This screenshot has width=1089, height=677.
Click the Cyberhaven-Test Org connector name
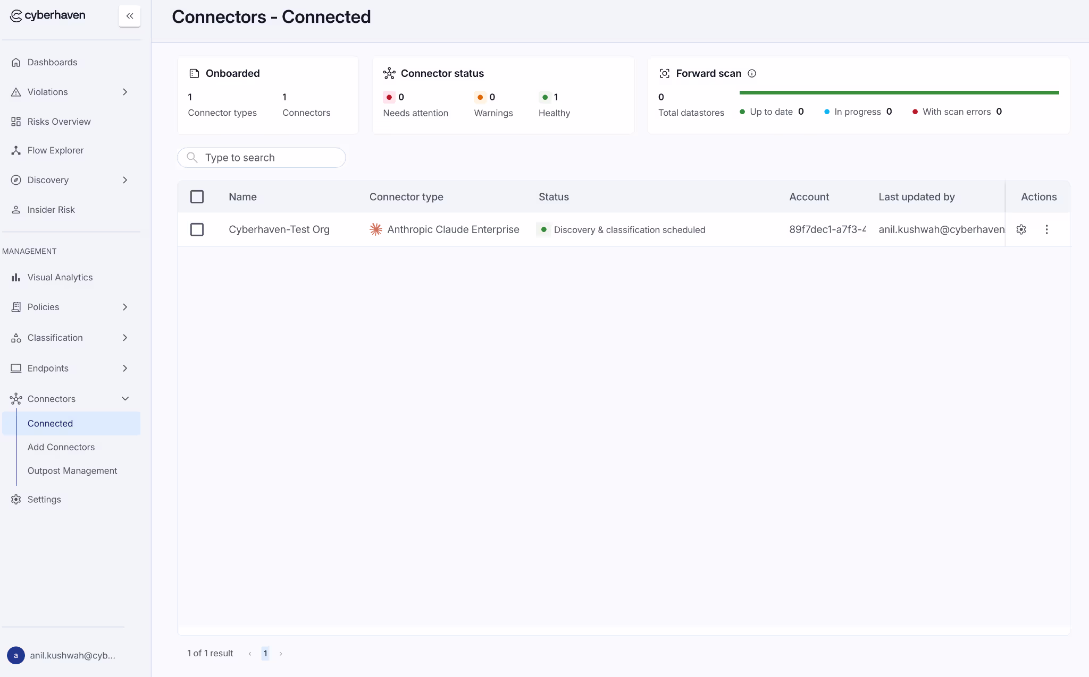279,229
